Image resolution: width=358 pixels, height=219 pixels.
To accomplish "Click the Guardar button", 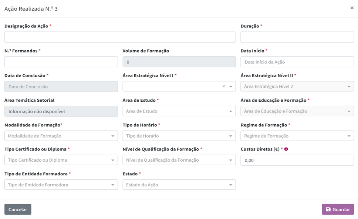I will pyautogui.click(x=338, y=209).
